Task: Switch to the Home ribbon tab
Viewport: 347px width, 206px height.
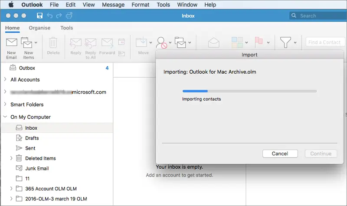Action: pyautogui.click(x=13, y=28)
